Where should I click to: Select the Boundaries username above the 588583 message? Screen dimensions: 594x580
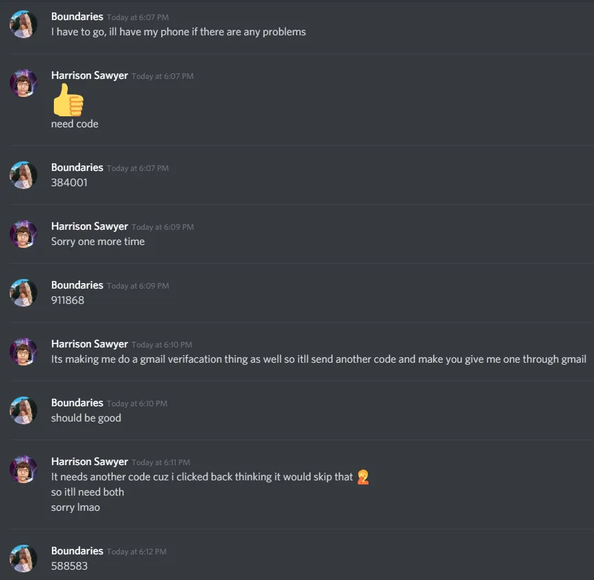point(77,551)
